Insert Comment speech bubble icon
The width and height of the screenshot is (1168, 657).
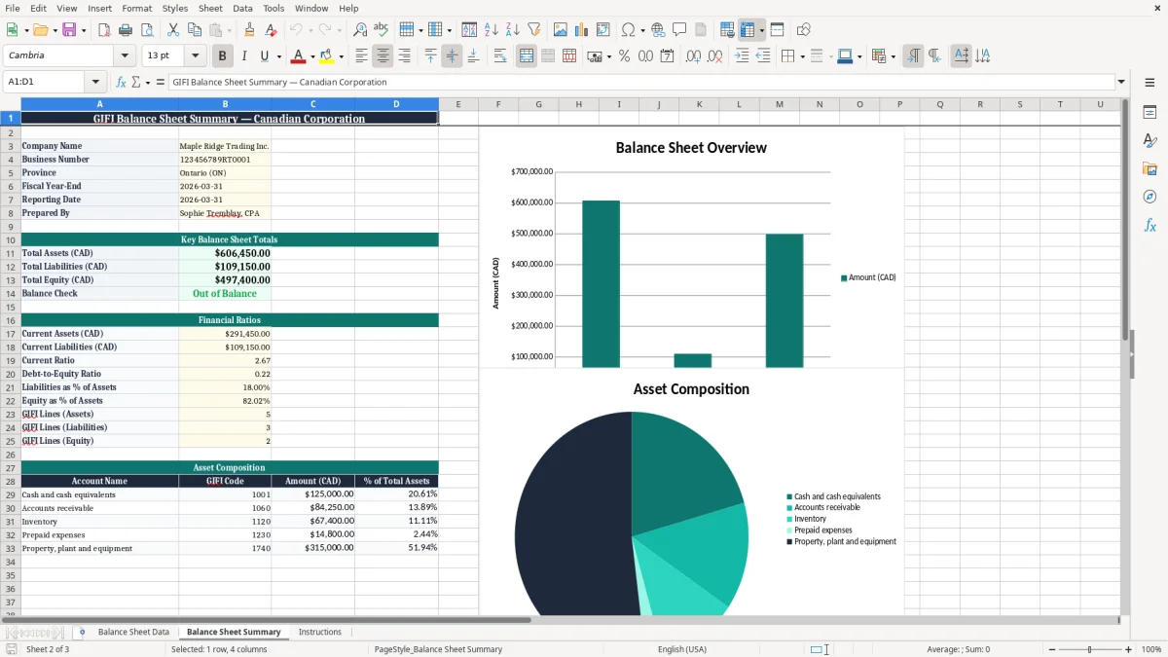tap(679, 30)
